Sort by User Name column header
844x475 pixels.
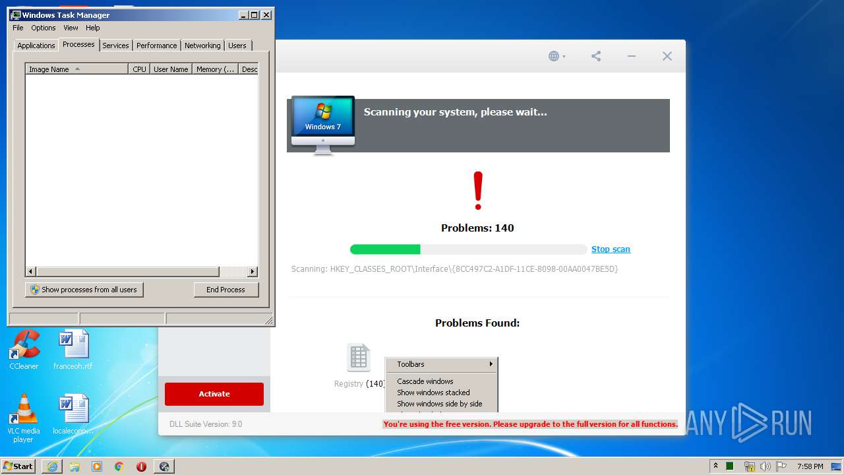(x=171, y=69)
